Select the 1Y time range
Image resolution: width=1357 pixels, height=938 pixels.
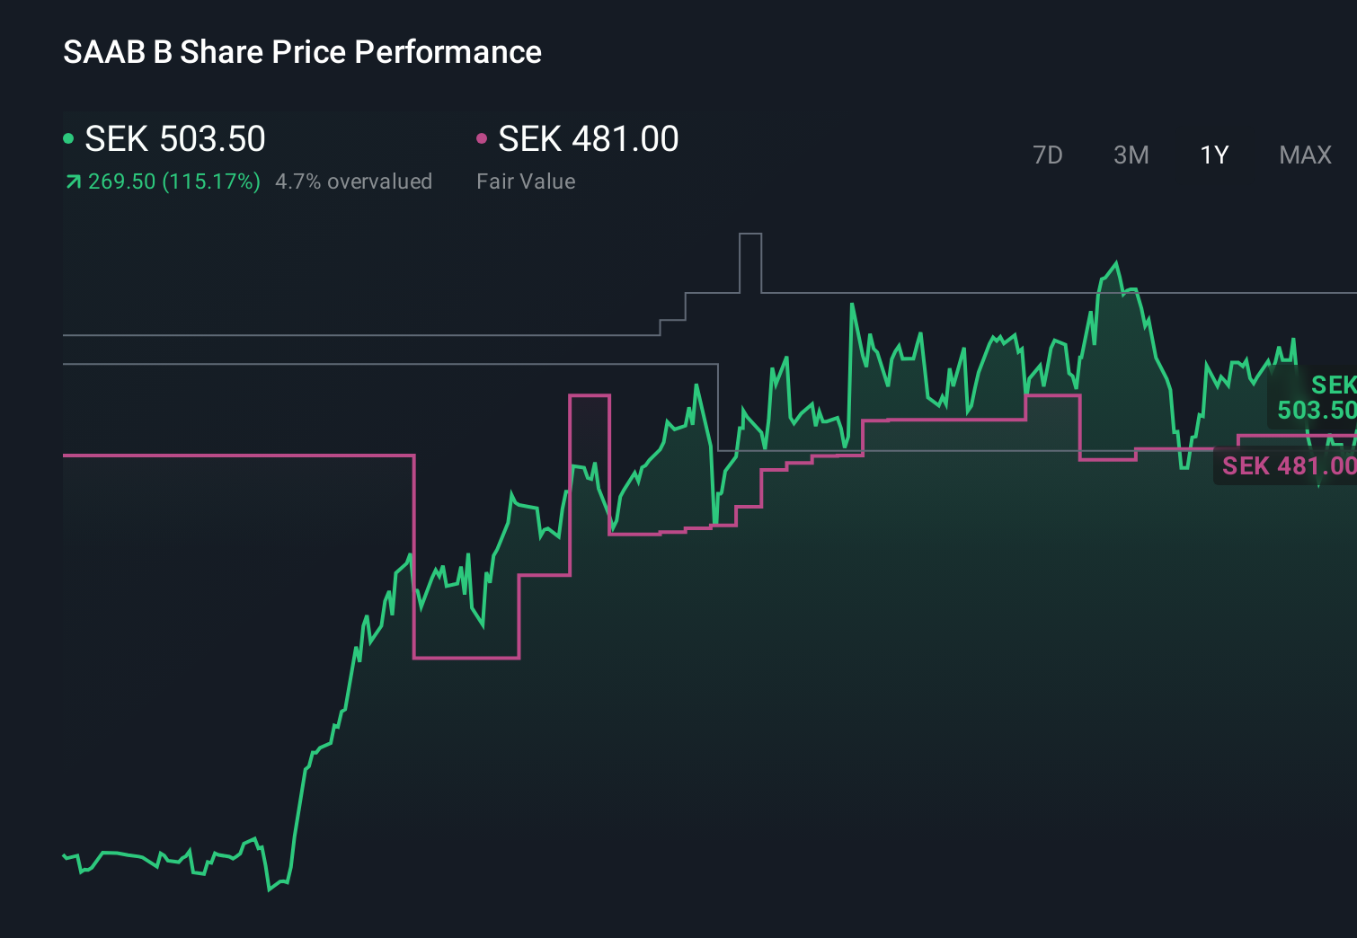coord(1213,155)
